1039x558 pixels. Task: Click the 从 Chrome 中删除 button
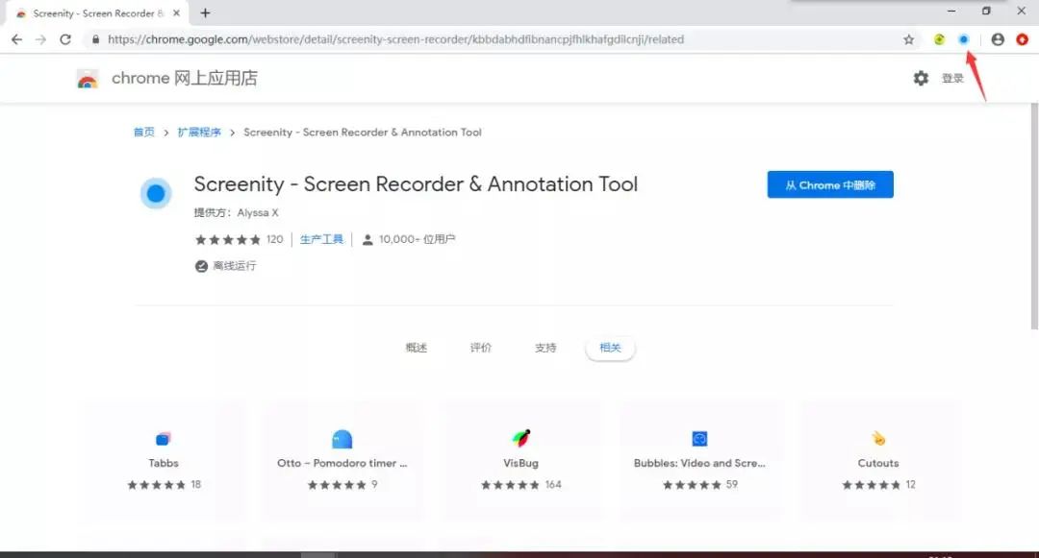(830, 184)
